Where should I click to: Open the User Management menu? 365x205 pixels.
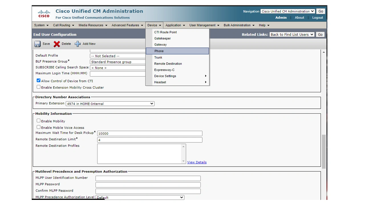[x=204, y=25]
